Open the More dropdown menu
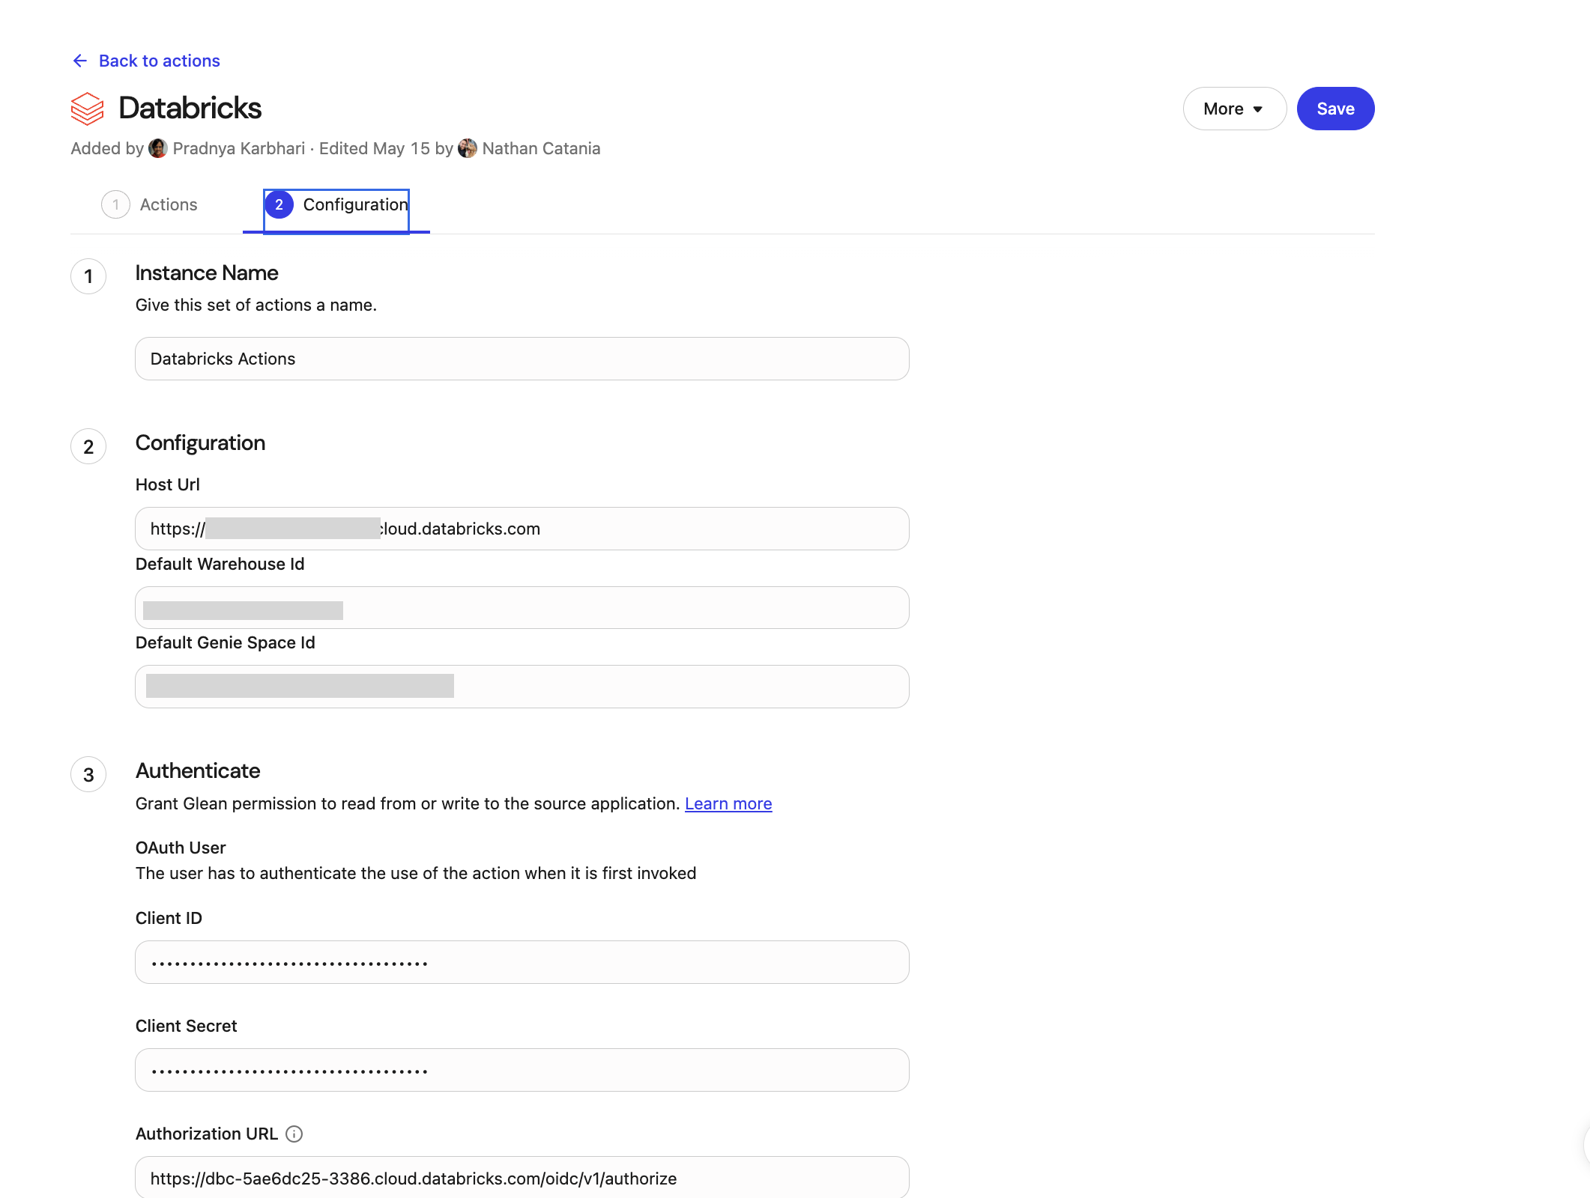Viewport: 1590px width, 1198px height. 1234,109
